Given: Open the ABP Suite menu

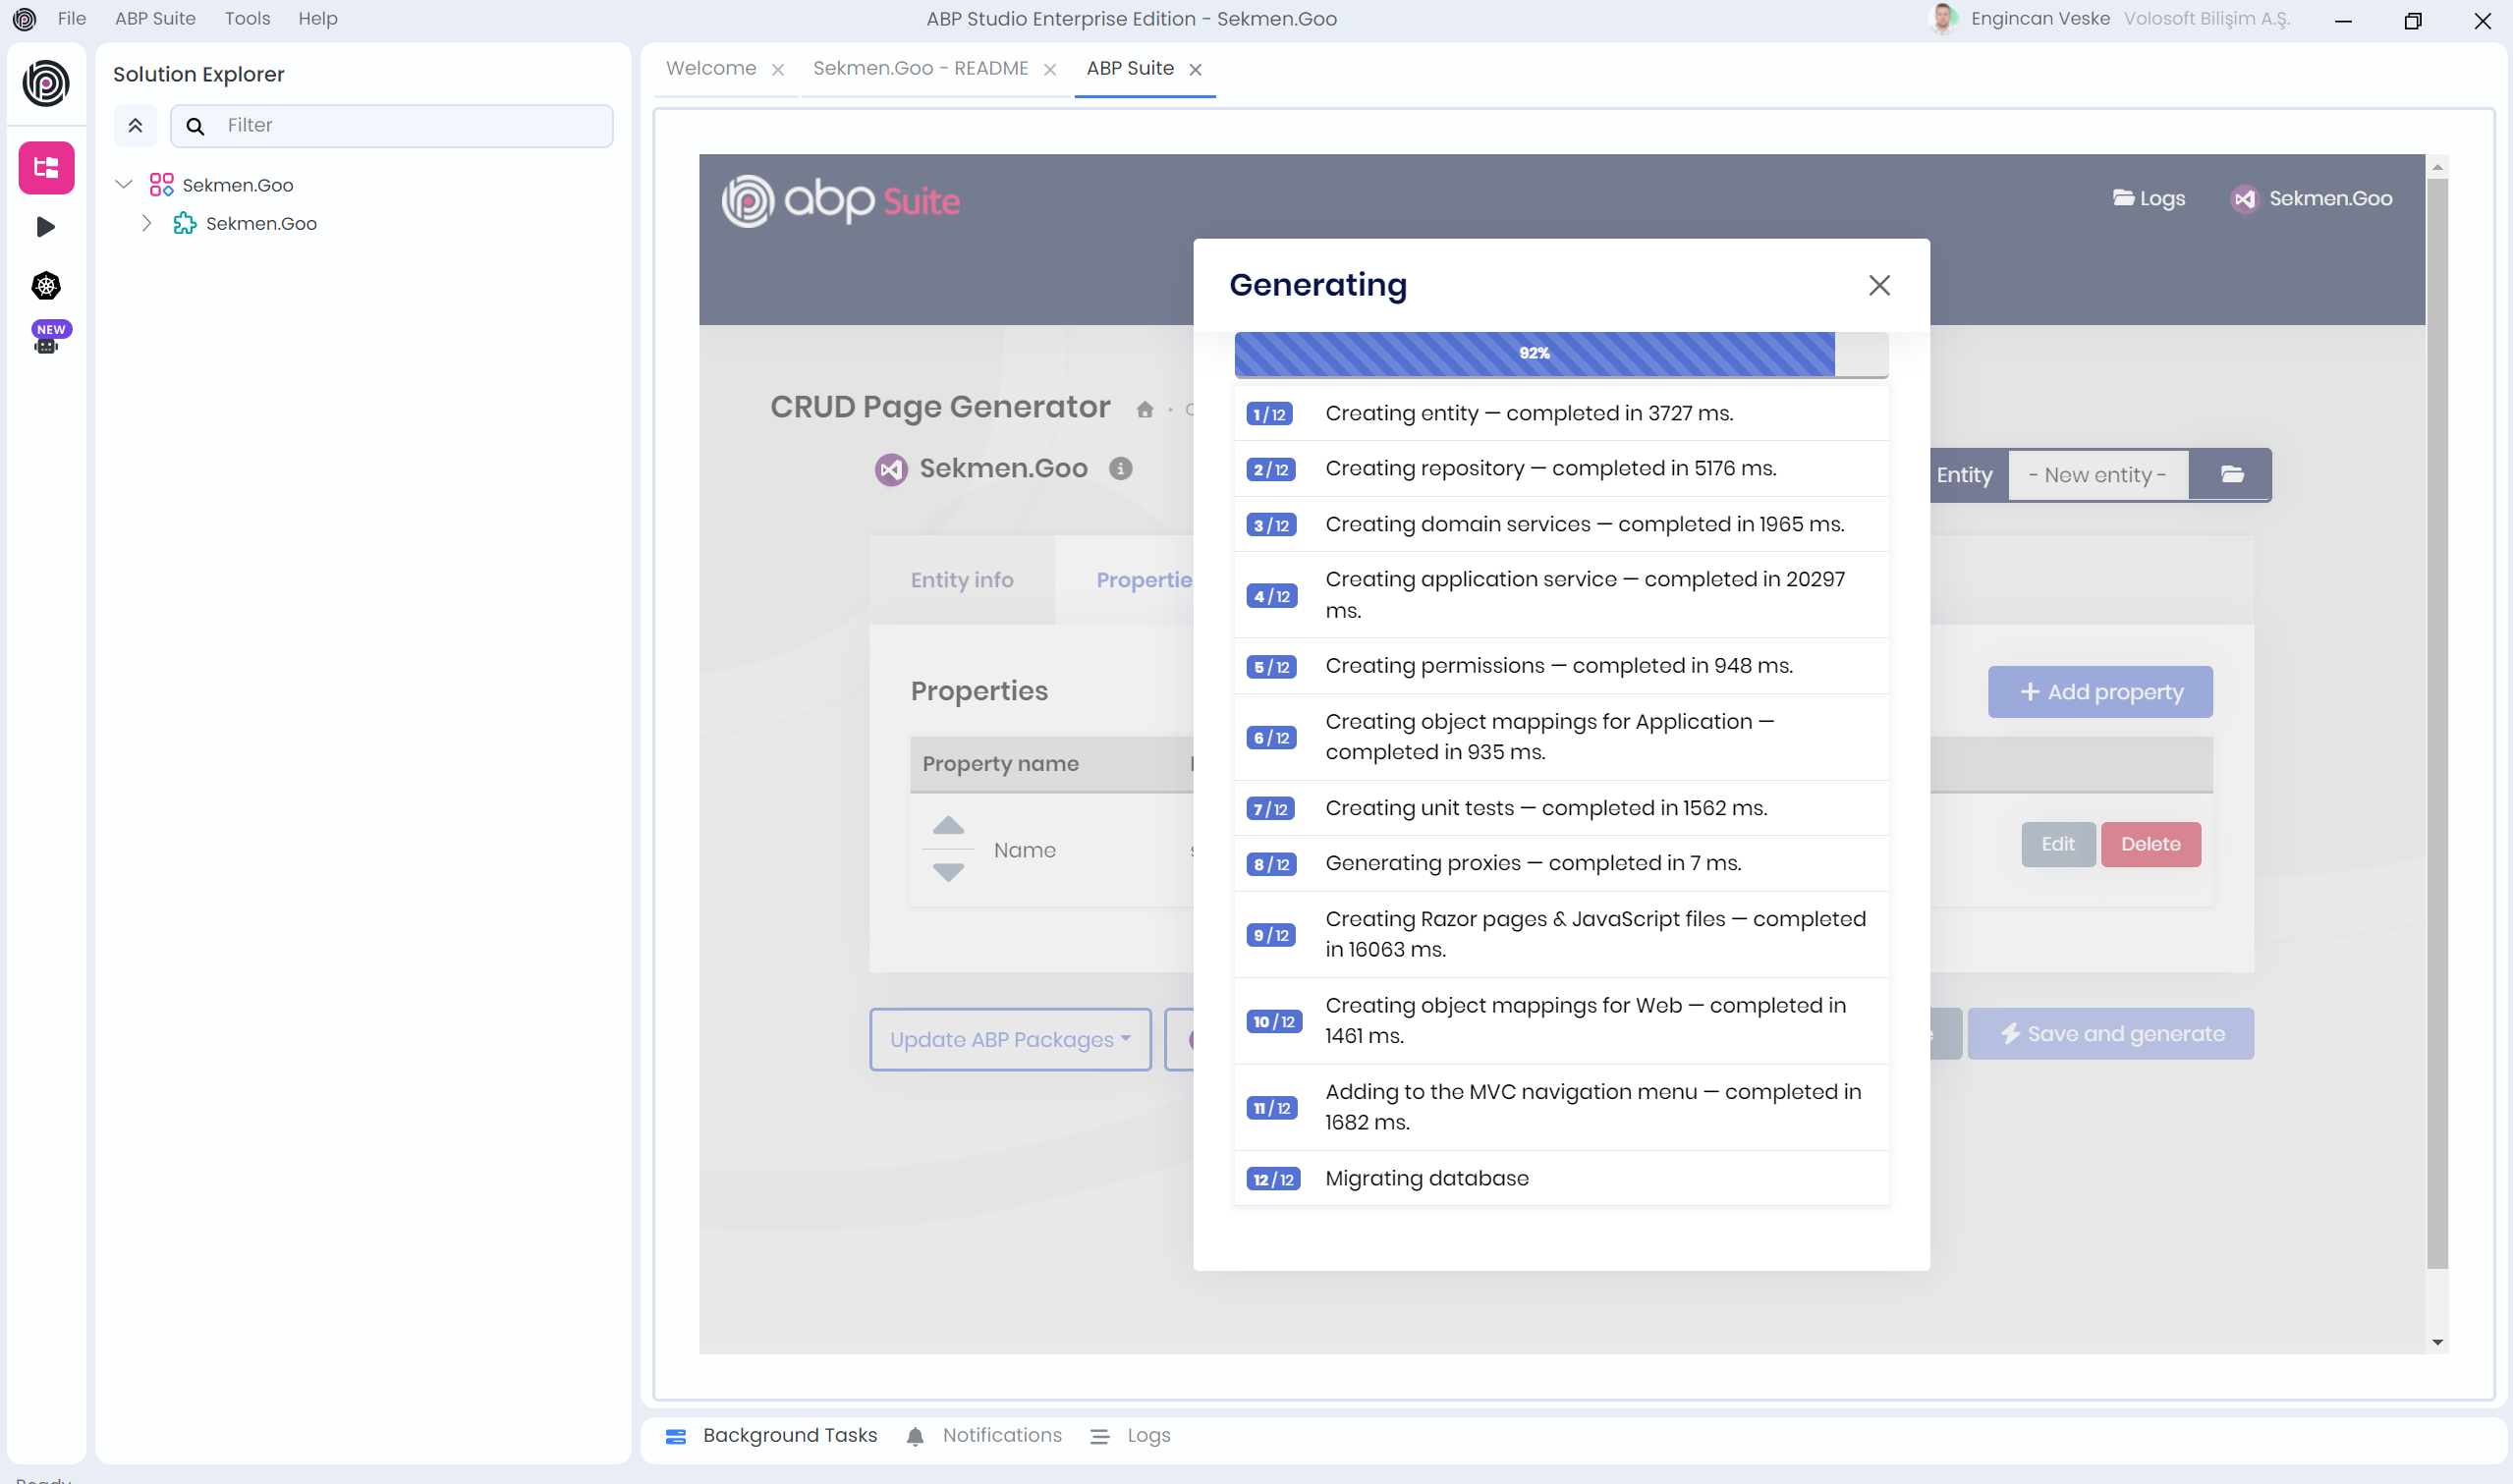Looking at the screenshot, I should (155, 18).
